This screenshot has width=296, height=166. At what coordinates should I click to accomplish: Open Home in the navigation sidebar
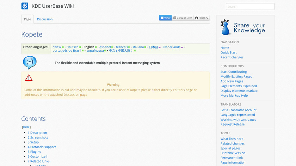coord(225,48)
